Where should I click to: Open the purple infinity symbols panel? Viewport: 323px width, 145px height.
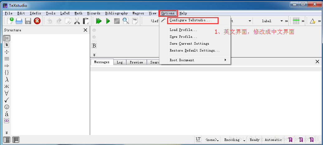[x=7, y=121]
